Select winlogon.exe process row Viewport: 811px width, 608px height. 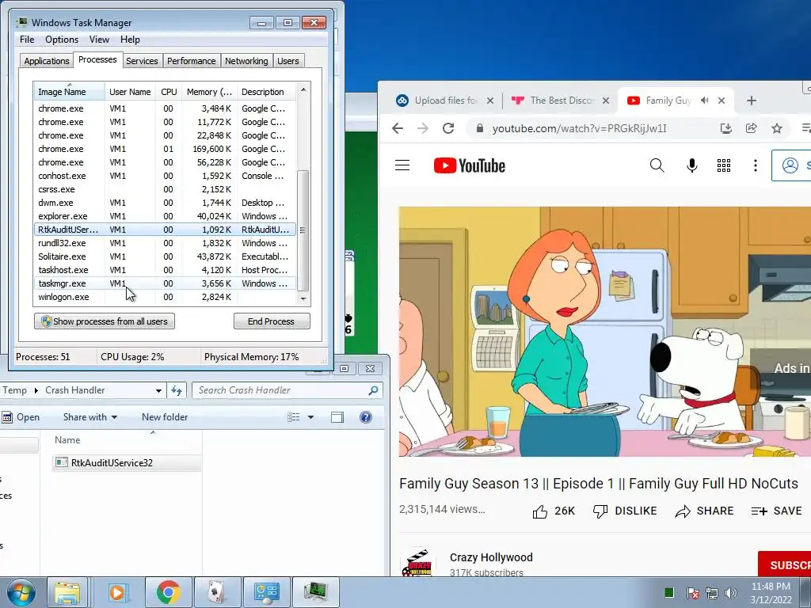pyautogui.click(x=165, y=297)
